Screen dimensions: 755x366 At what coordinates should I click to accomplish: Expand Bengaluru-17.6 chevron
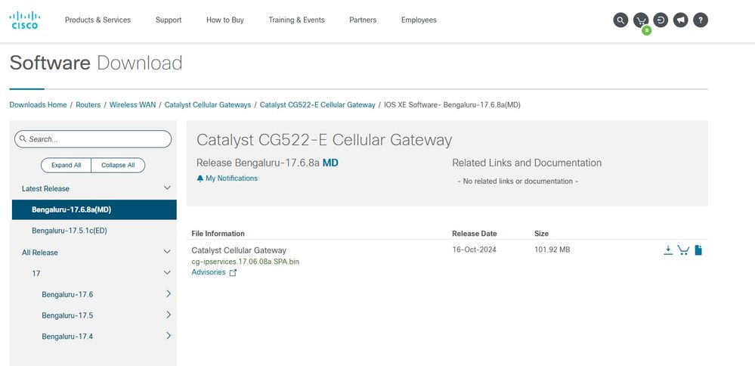coord(169,293)
